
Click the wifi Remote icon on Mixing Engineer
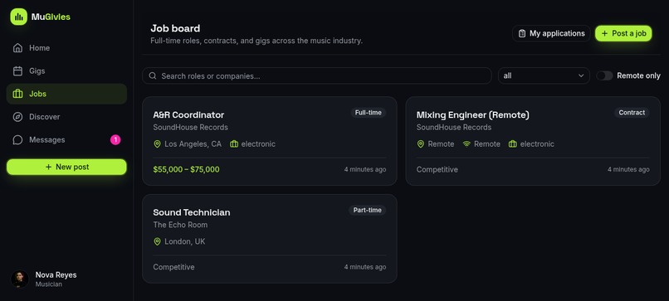pos(466,144)
